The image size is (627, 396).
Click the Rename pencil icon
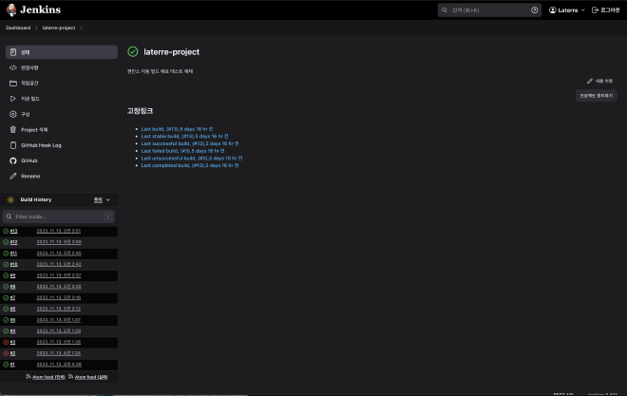coord(13,176)
